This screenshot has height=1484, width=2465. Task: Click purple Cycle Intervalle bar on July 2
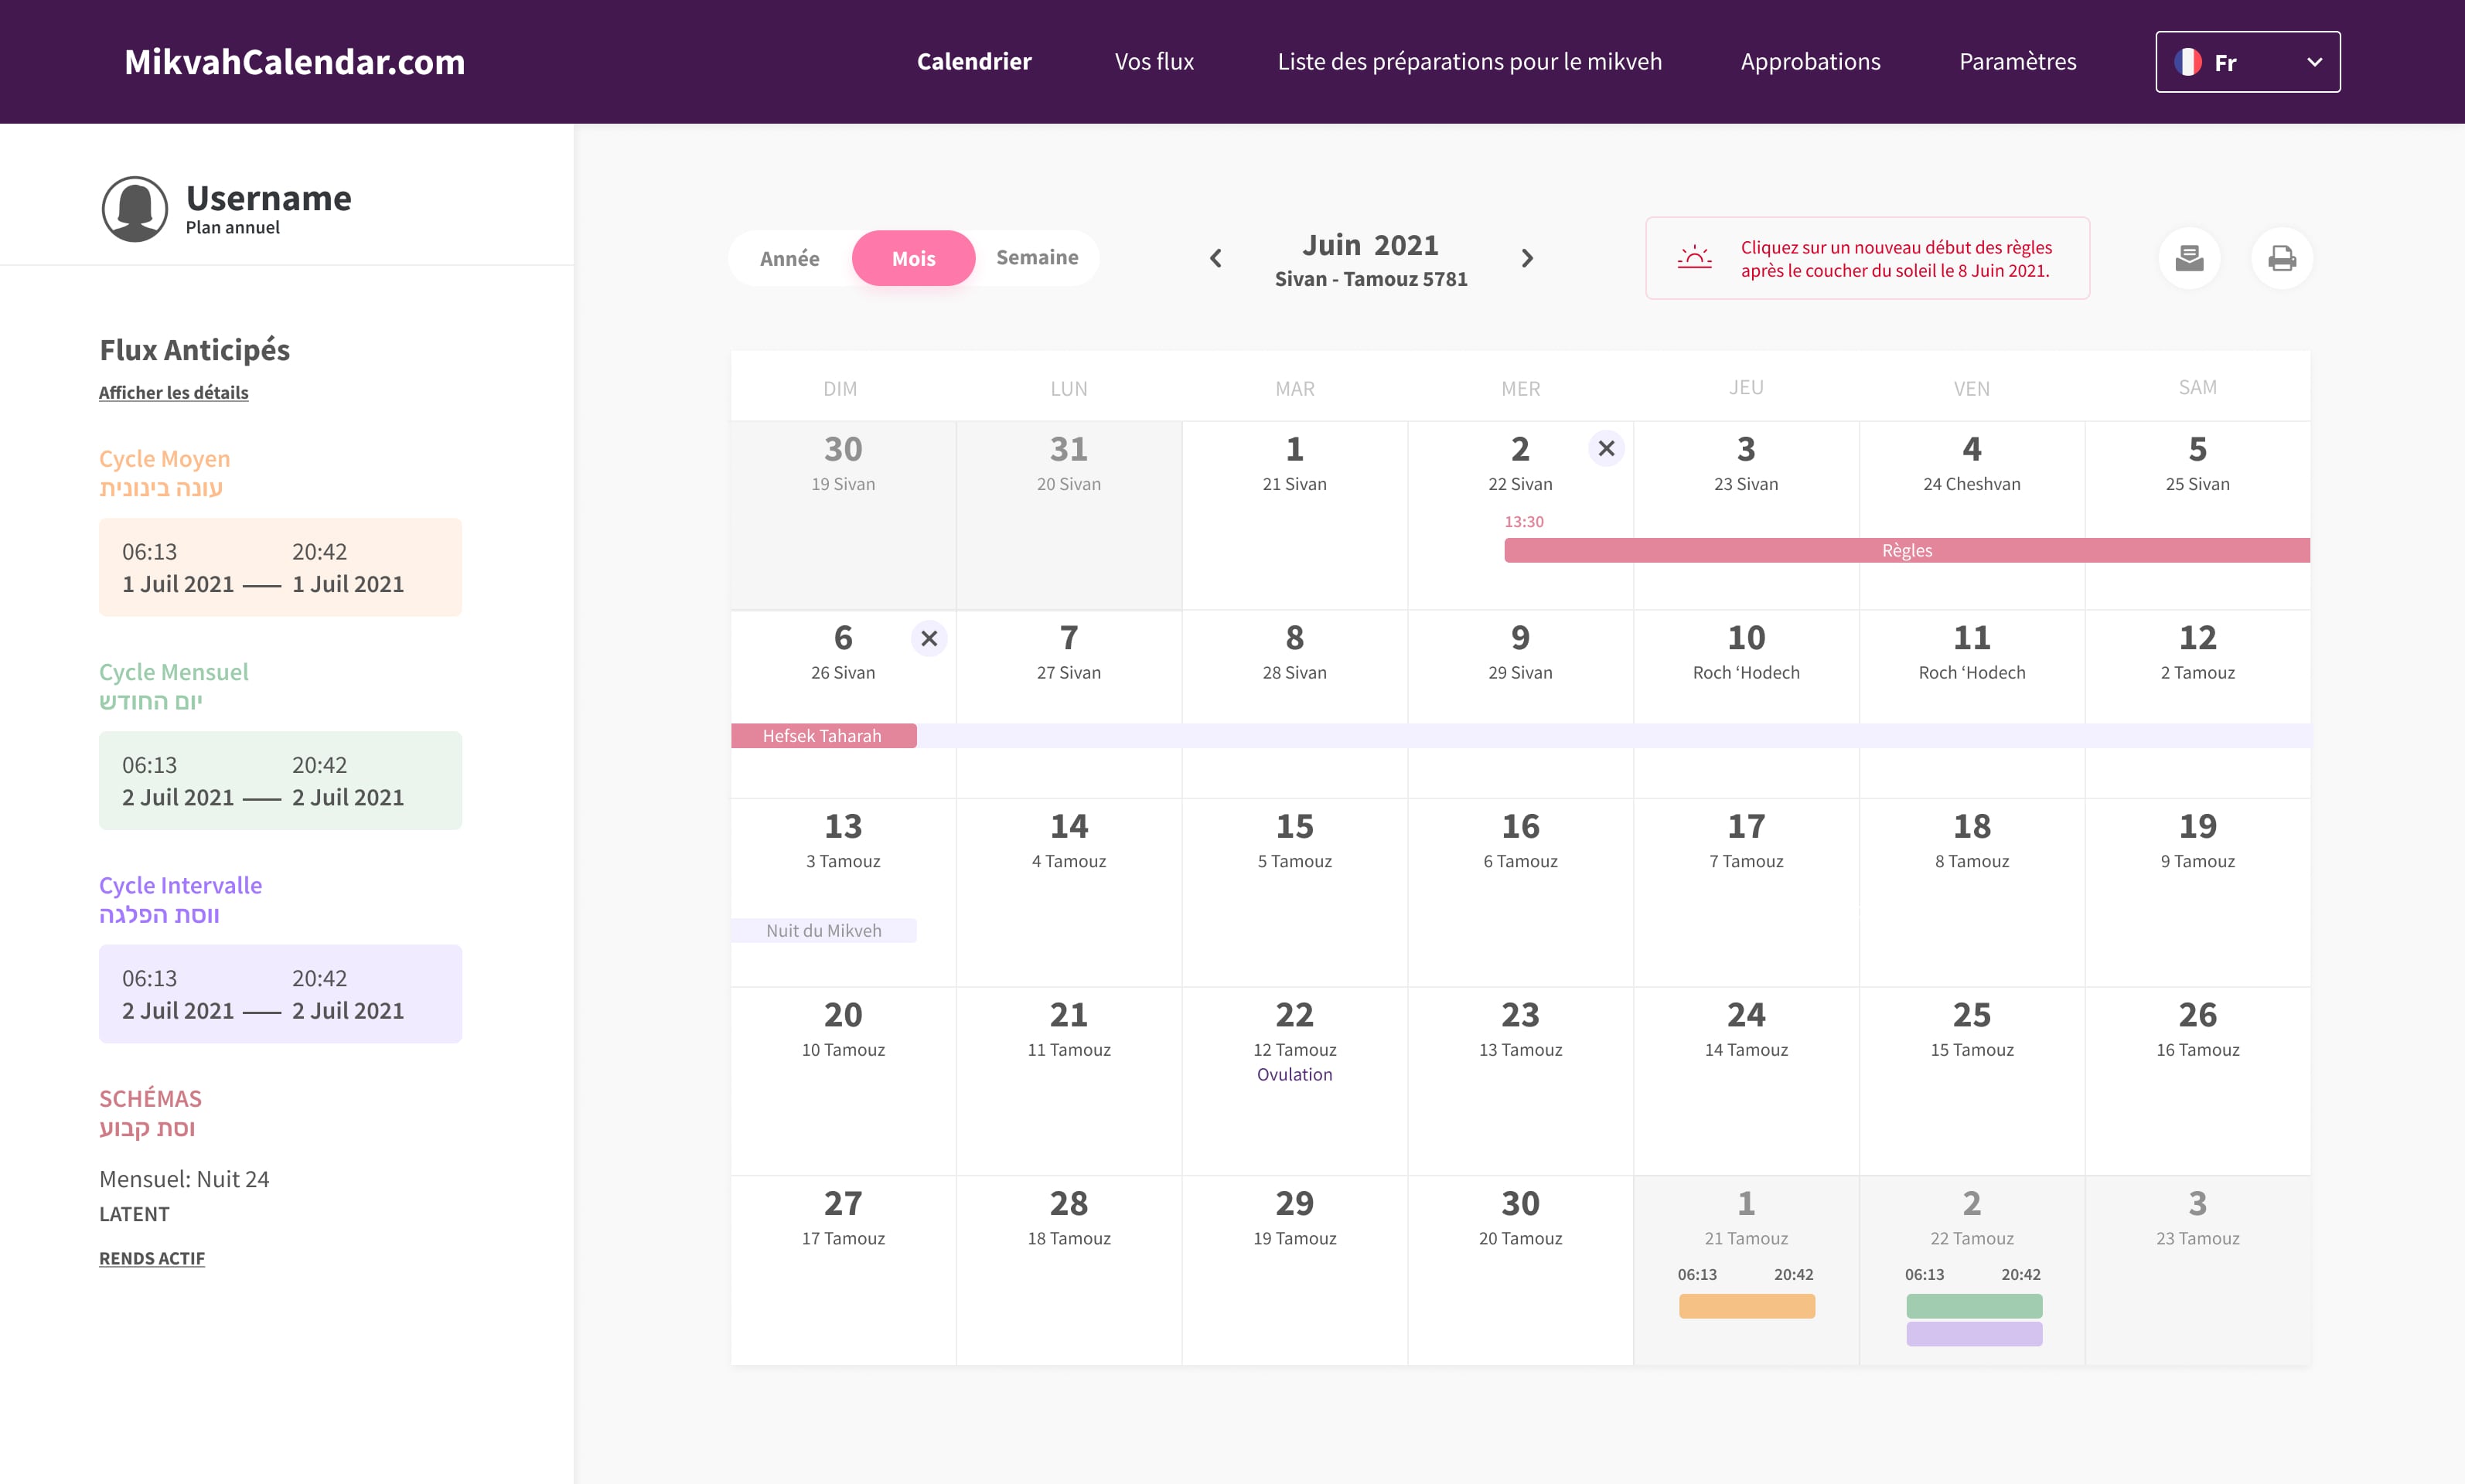(1974, 1334)
